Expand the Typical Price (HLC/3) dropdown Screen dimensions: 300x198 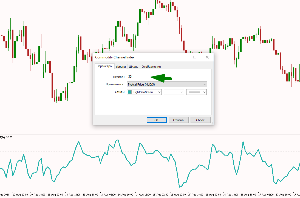(x=167, y=84)
